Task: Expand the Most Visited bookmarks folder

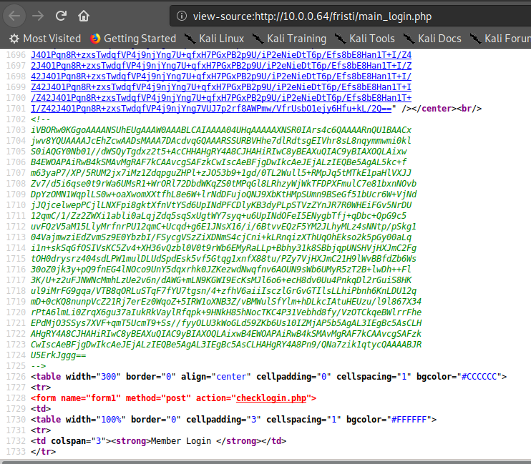Action: 45,39
